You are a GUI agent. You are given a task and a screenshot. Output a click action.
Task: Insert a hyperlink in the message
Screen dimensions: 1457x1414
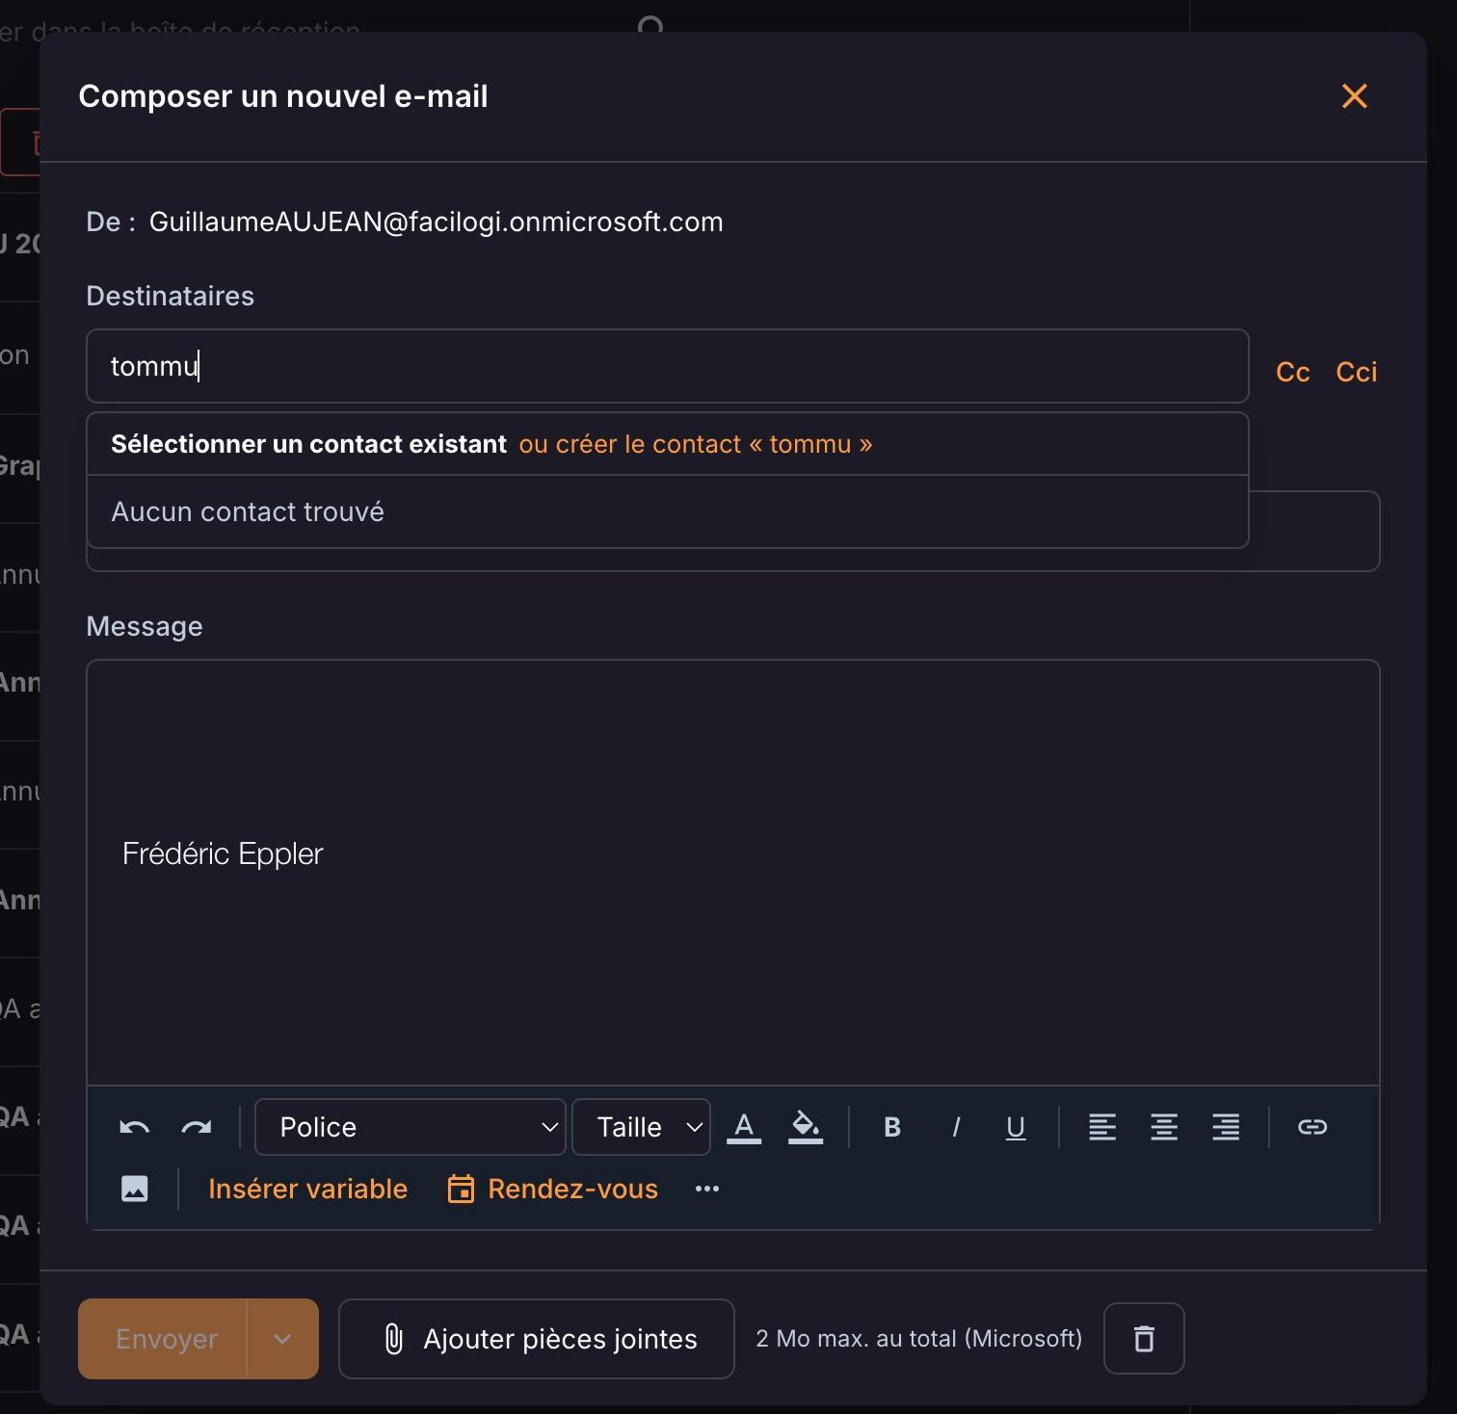(1312, 1127)
